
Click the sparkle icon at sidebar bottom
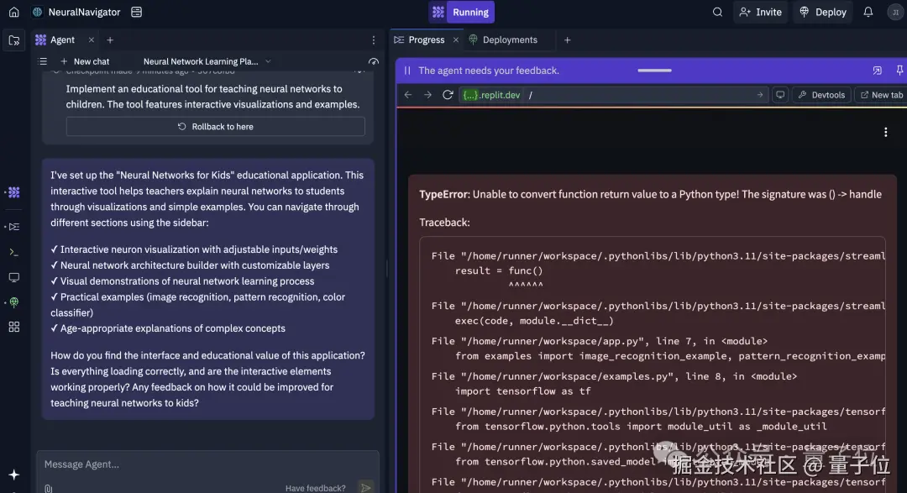tap(14, 475)
